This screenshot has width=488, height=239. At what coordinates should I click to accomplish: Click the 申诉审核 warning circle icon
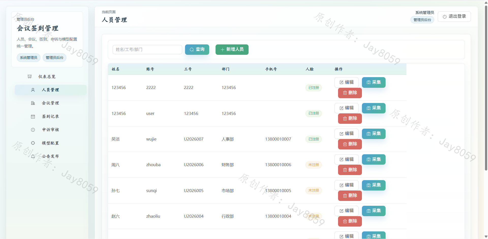pos(33,130)
